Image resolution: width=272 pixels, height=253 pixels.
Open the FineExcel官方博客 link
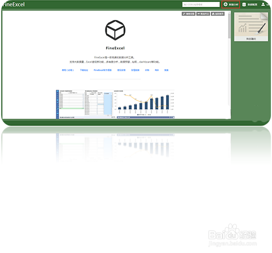[x=103, y=70]
